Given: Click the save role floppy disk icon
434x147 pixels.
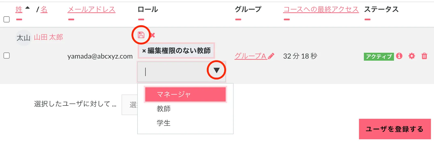Looking at the screenshot, I should [x=141, y=35].
